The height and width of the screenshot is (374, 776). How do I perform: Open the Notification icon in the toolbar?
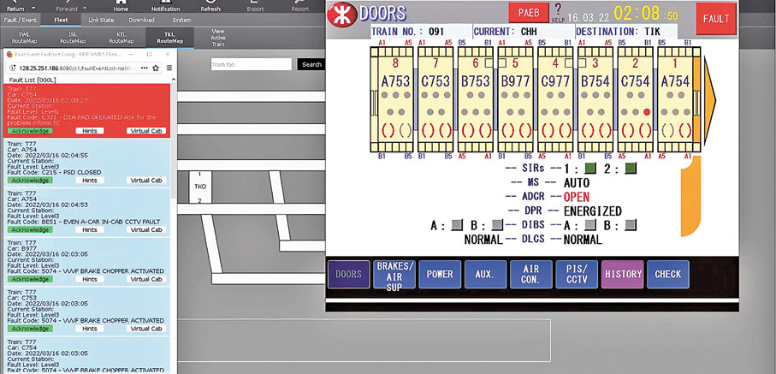[x=165, y=5]
